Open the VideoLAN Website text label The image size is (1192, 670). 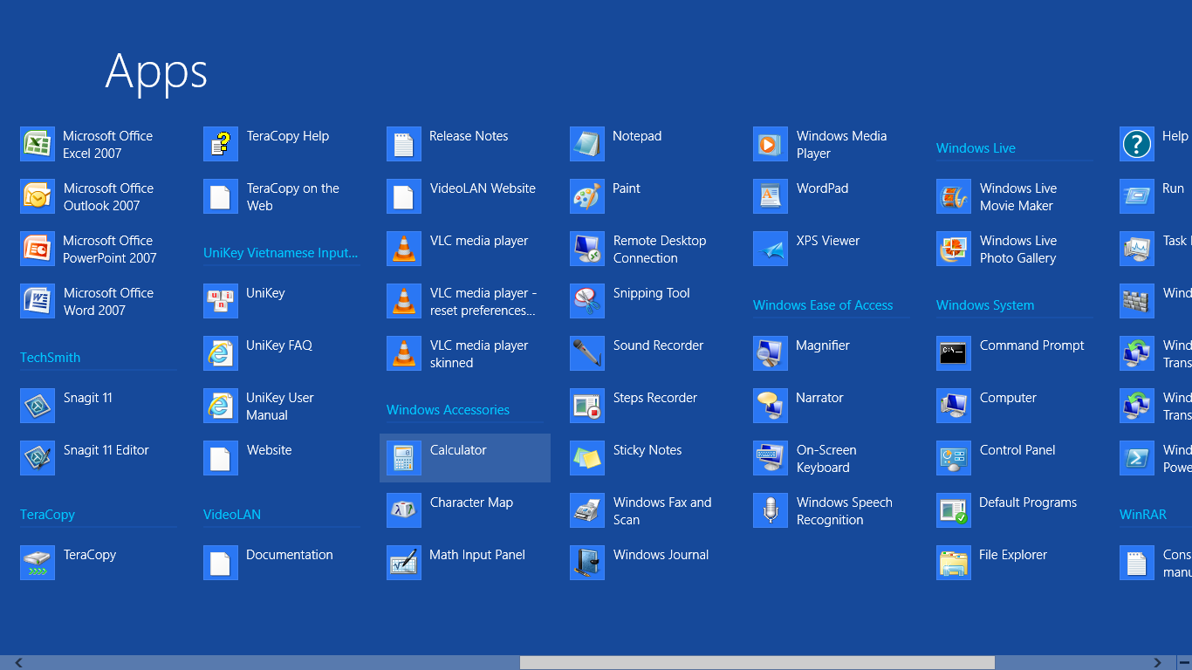coord(483,188)
